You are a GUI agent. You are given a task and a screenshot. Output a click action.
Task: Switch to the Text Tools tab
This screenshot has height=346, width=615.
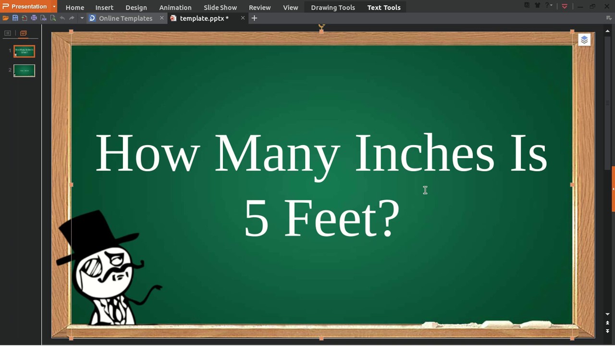384,7
